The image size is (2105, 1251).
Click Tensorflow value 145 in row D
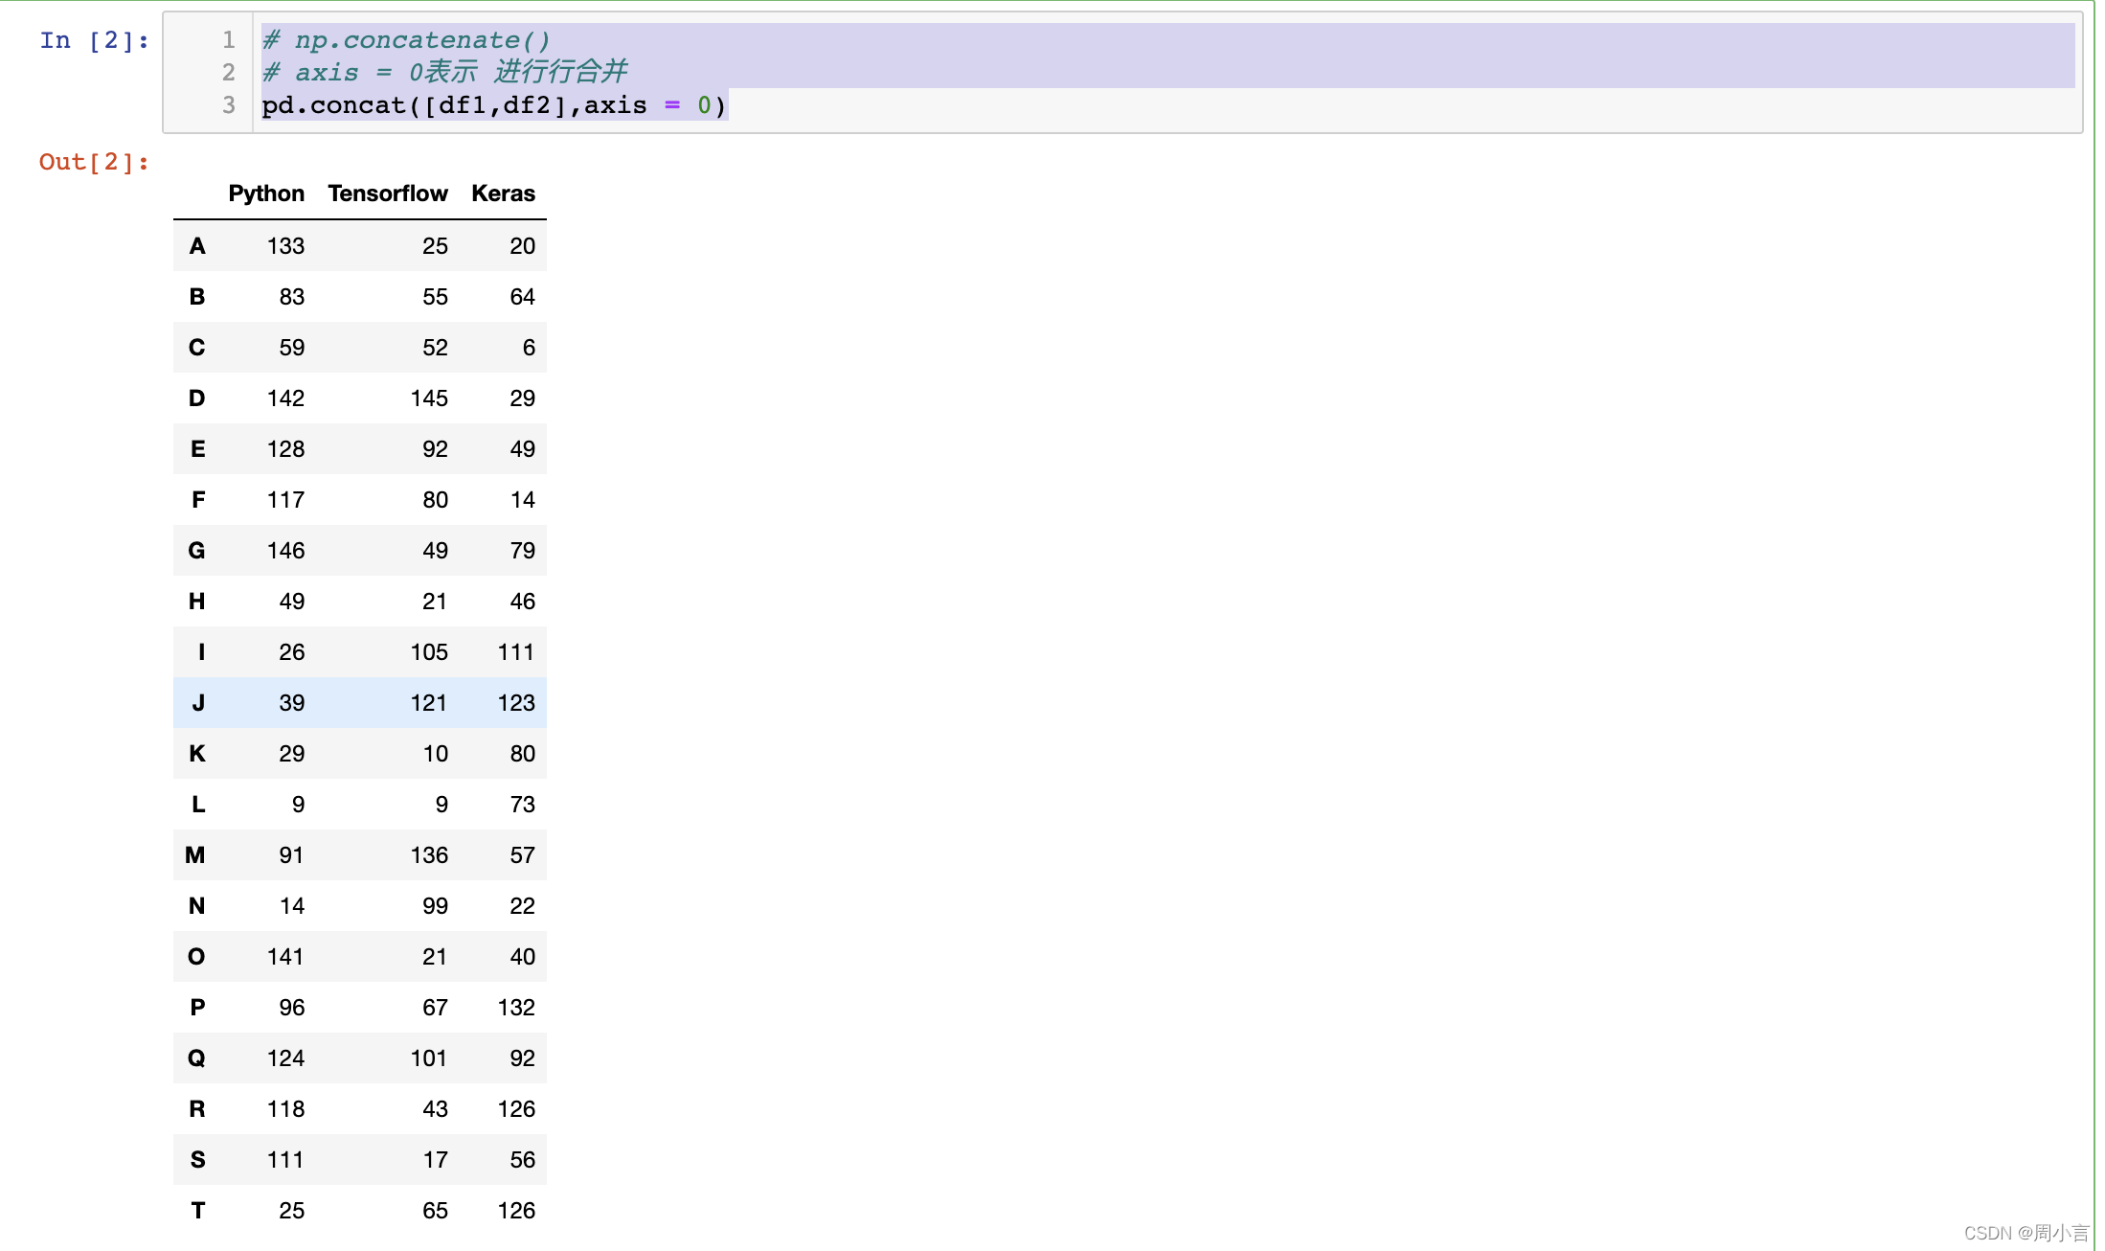click(429, 398)
